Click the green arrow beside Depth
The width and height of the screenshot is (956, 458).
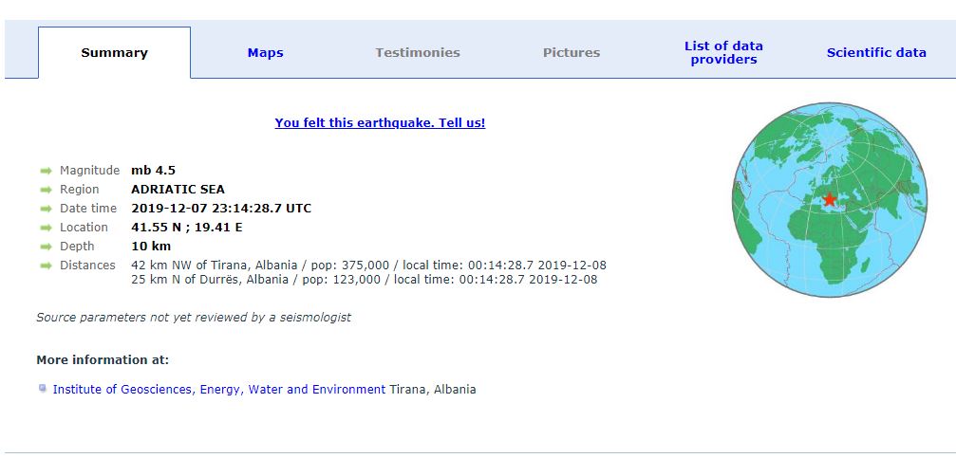point(45,247)
